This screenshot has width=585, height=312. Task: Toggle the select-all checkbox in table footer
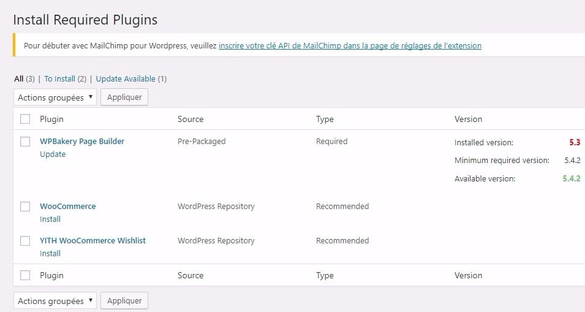[x=25, y=275]
